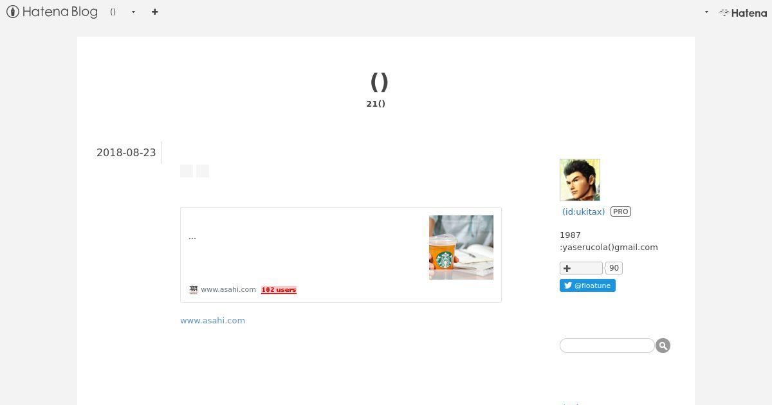Click the plus subscribe reader button
The image size is (772, 405).
click(581, 268)
